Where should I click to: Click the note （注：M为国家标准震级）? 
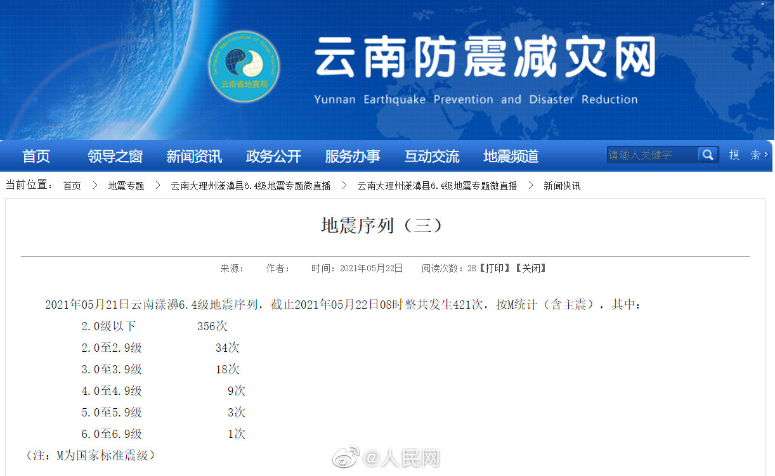click(x=91, y=455)
